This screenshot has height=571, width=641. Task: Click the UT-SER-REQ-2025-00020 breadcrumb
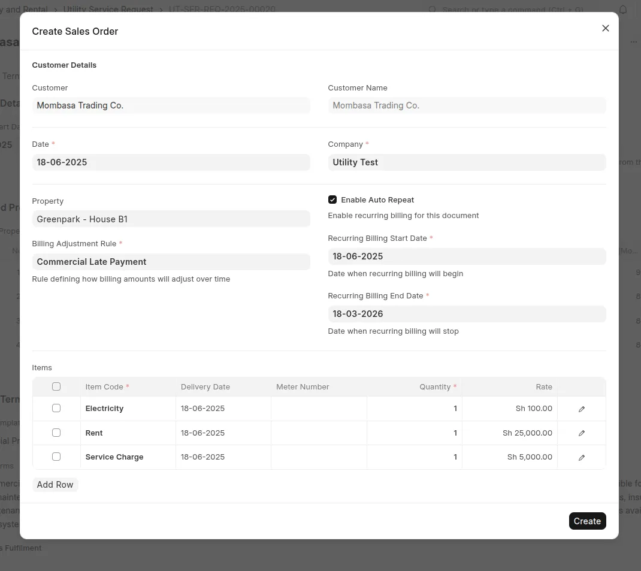(x=222, y=9)
